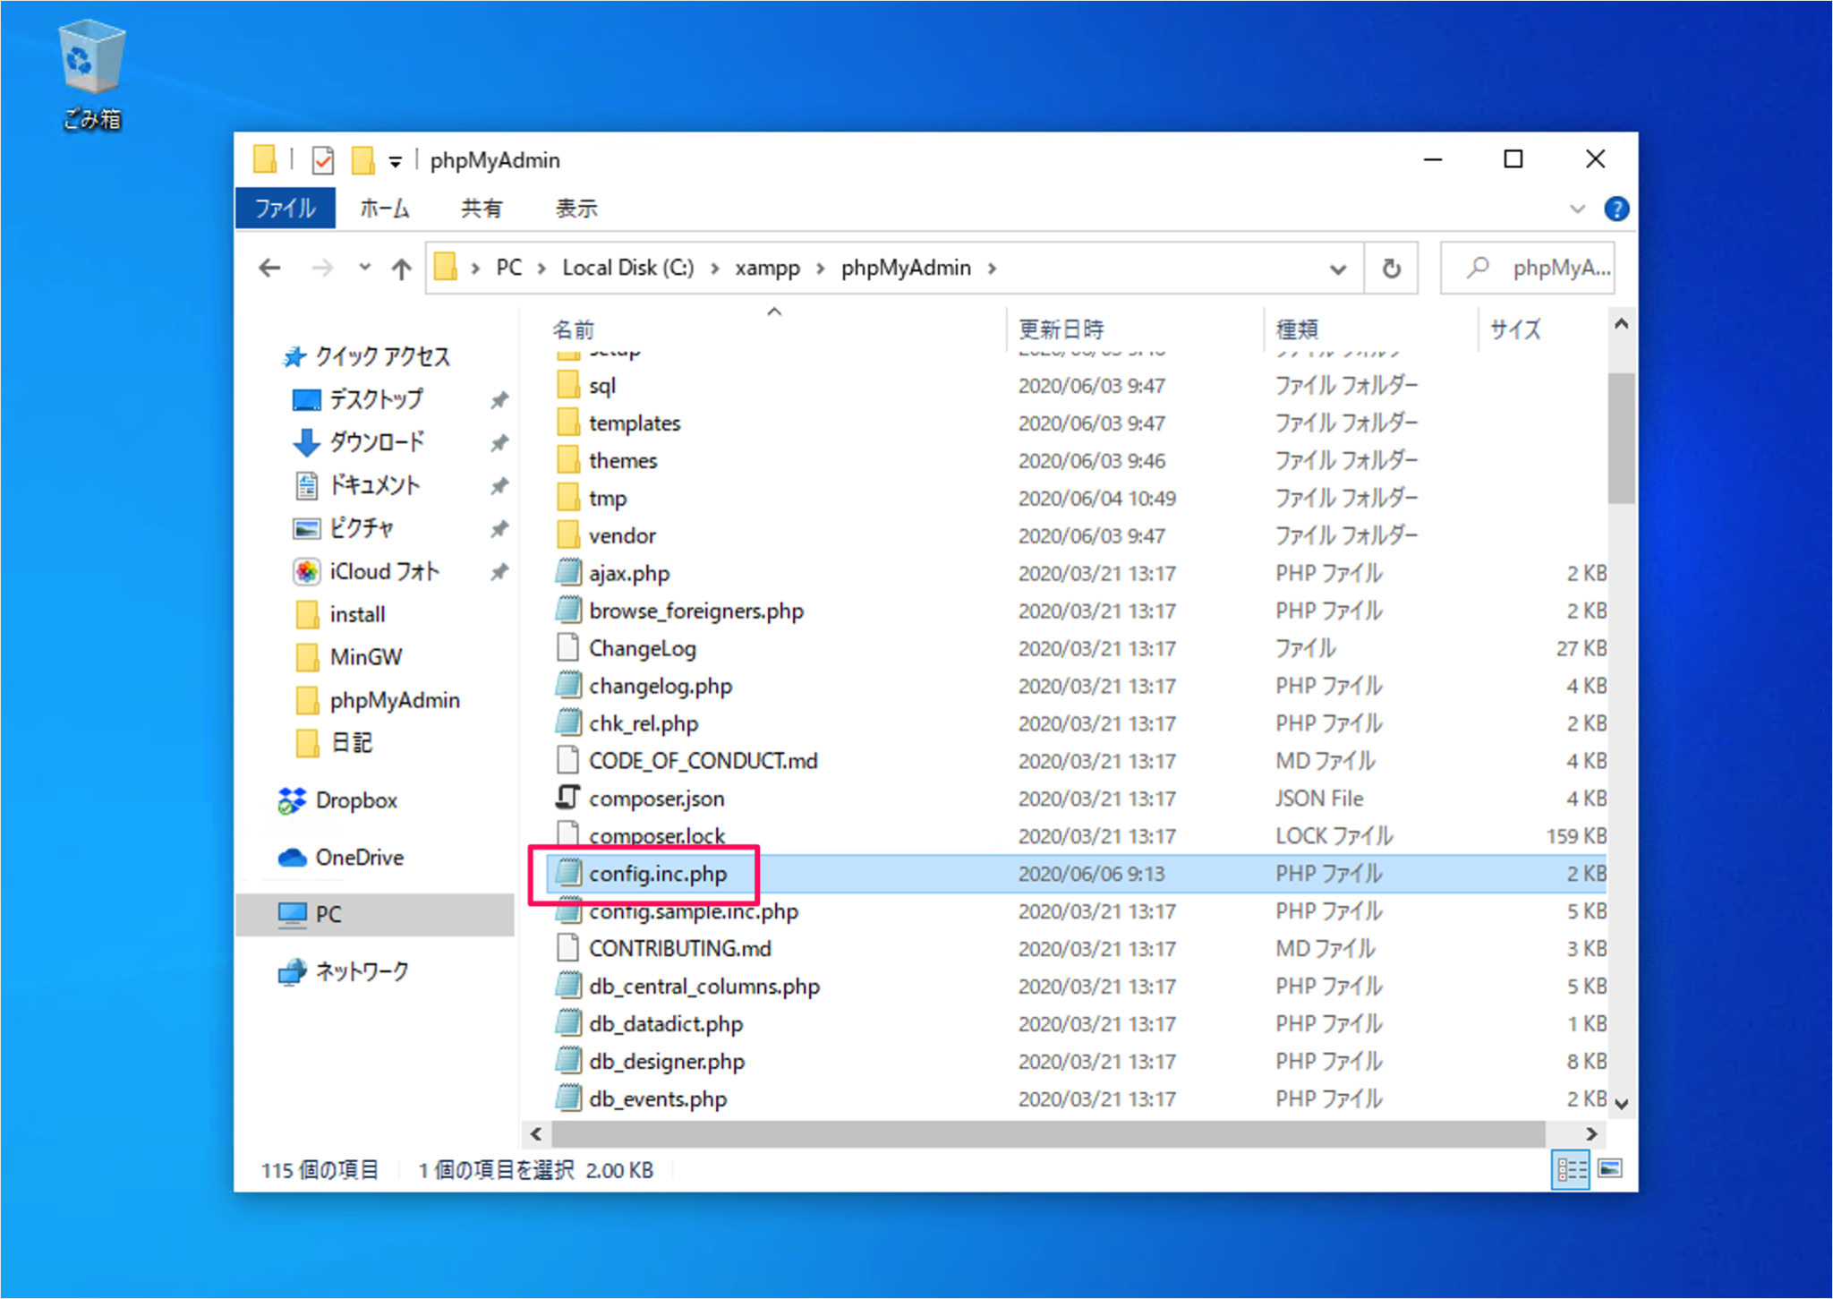This screenshot has width=1833, height=1299.
Task: Open the recent locations dropdown
Action: point(364,267)
